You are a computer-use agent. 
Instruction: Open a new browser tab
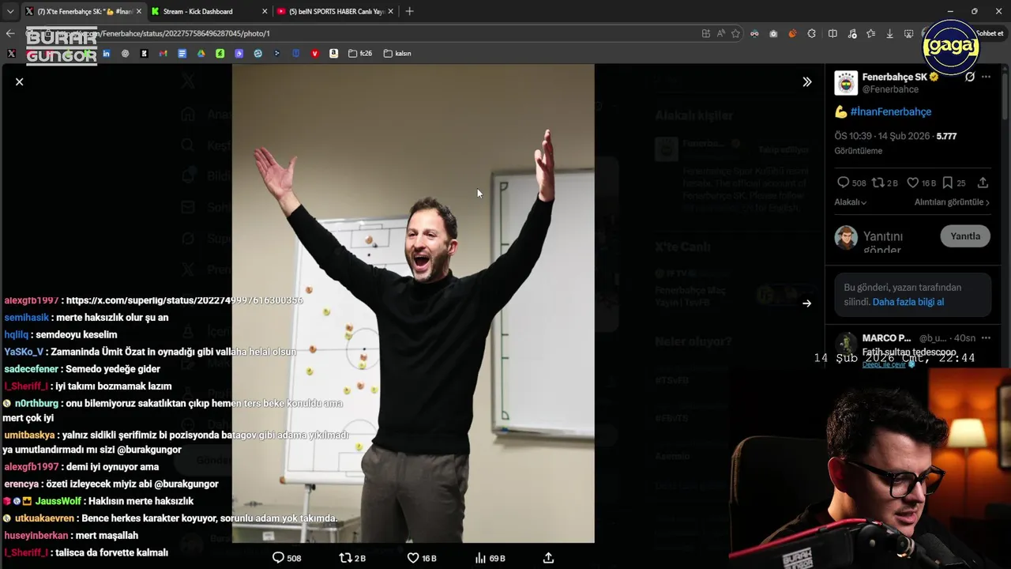coord(409,12)
